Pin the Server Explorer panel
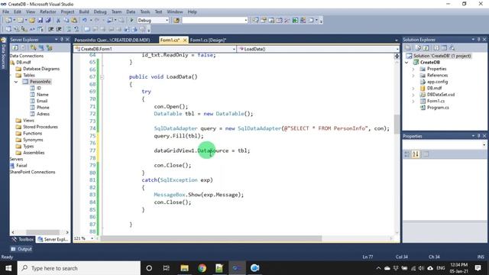 click(62, 40)
